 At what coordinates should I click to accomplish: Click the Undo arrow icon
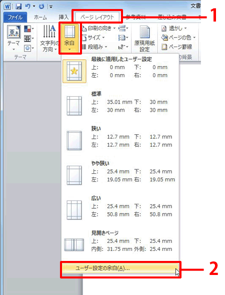click(x=28, y=7)
